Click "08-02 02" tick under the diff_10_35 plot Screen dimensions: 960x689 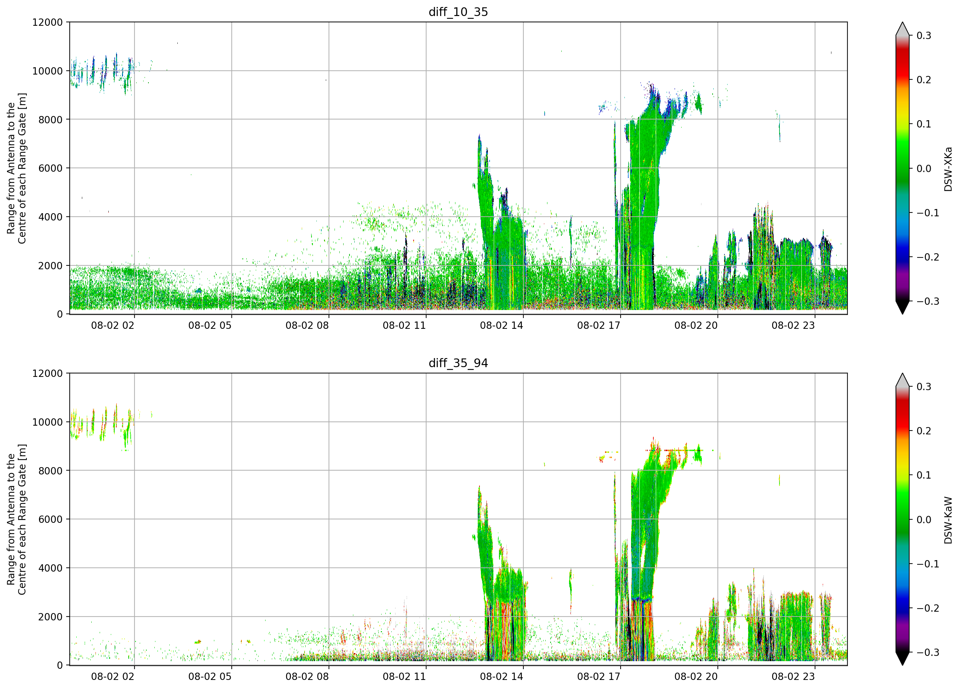(x=113, y=325)
